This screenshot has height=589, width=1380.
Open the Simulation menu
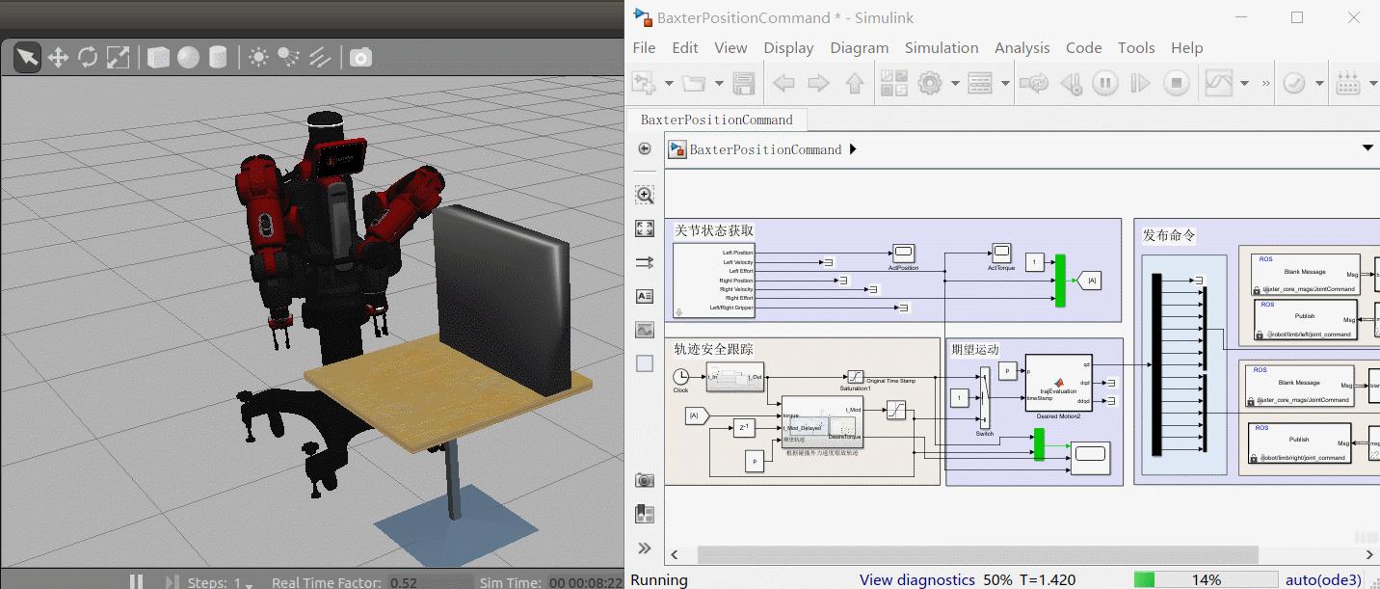point(942,47)
